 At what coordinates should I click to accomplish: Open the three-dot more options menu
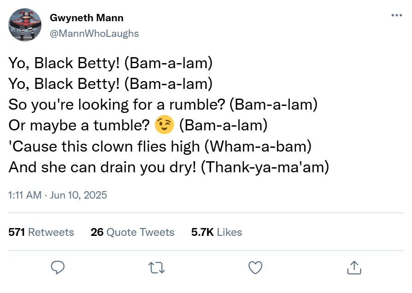396,15
